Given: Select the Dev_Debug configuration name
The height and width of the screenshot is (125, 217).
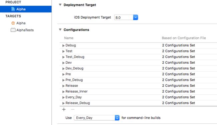Looking at the screenshot, I should (74, 68).
